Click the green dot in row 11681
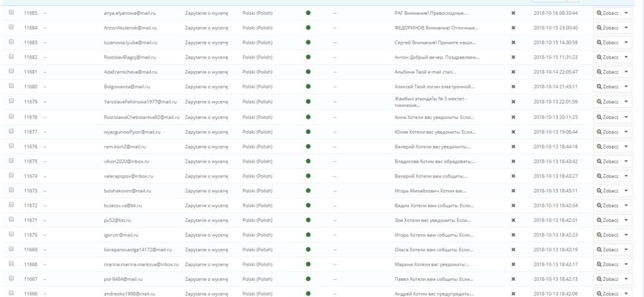This screenshot has height=297, width=644. (308, 72)
